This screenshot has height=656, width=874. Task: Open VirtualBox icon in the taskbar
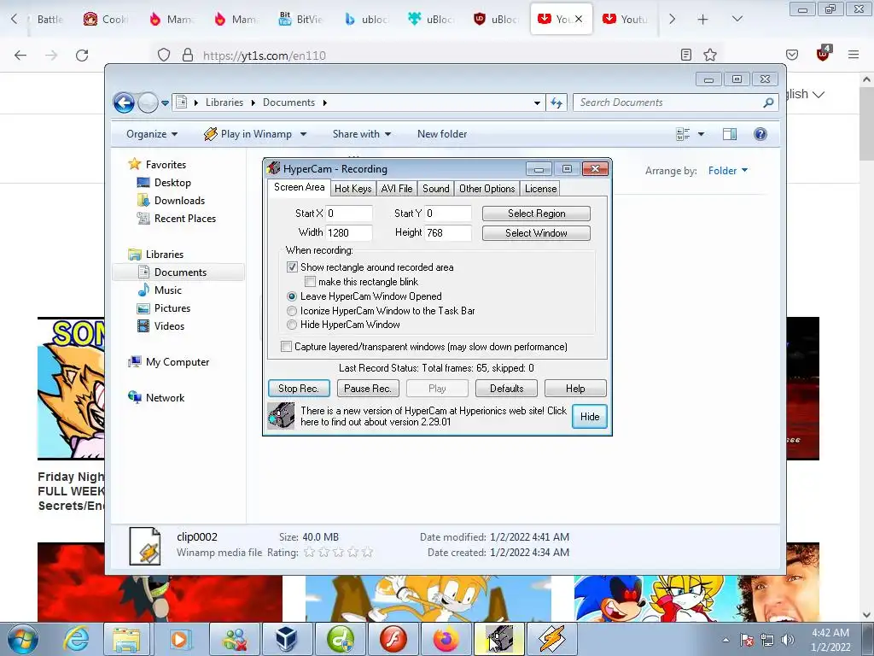coord(286,639)
